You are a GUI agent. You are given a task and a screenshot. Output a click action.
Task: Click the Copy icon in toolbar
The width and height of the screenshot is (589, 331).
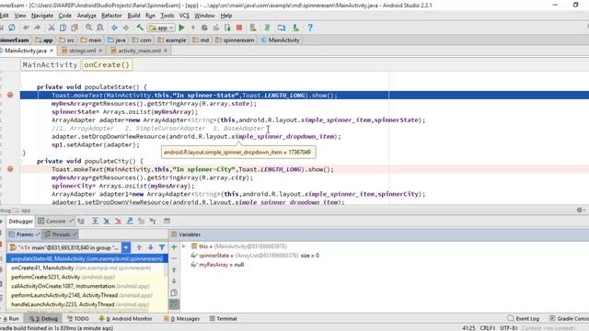pos(64,28)
